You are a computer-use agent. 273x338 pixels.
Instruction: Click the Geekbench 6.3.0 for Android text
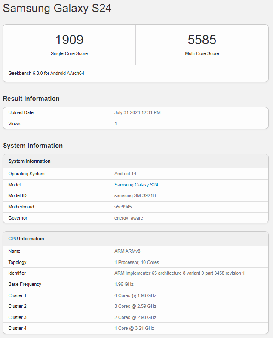click(x=46, y=73)
